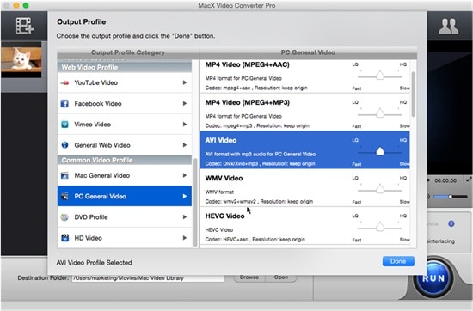The width and height of the screenshot is (473, 311).
Task: Expand the Vimeo Video arrow
Action: click(185, 125)
